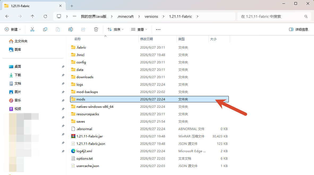Select the .abnormal file

coord(149,129)
